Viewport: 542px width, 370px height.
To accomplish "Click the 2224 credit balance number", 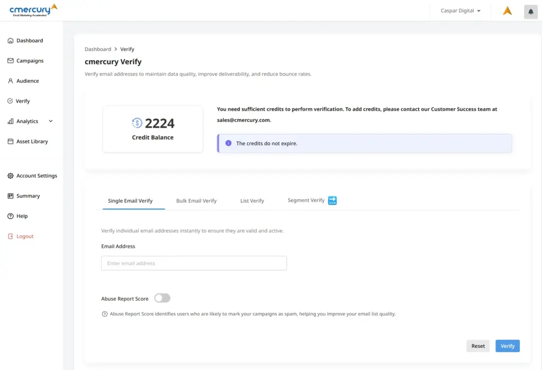I will click(160, 123).
